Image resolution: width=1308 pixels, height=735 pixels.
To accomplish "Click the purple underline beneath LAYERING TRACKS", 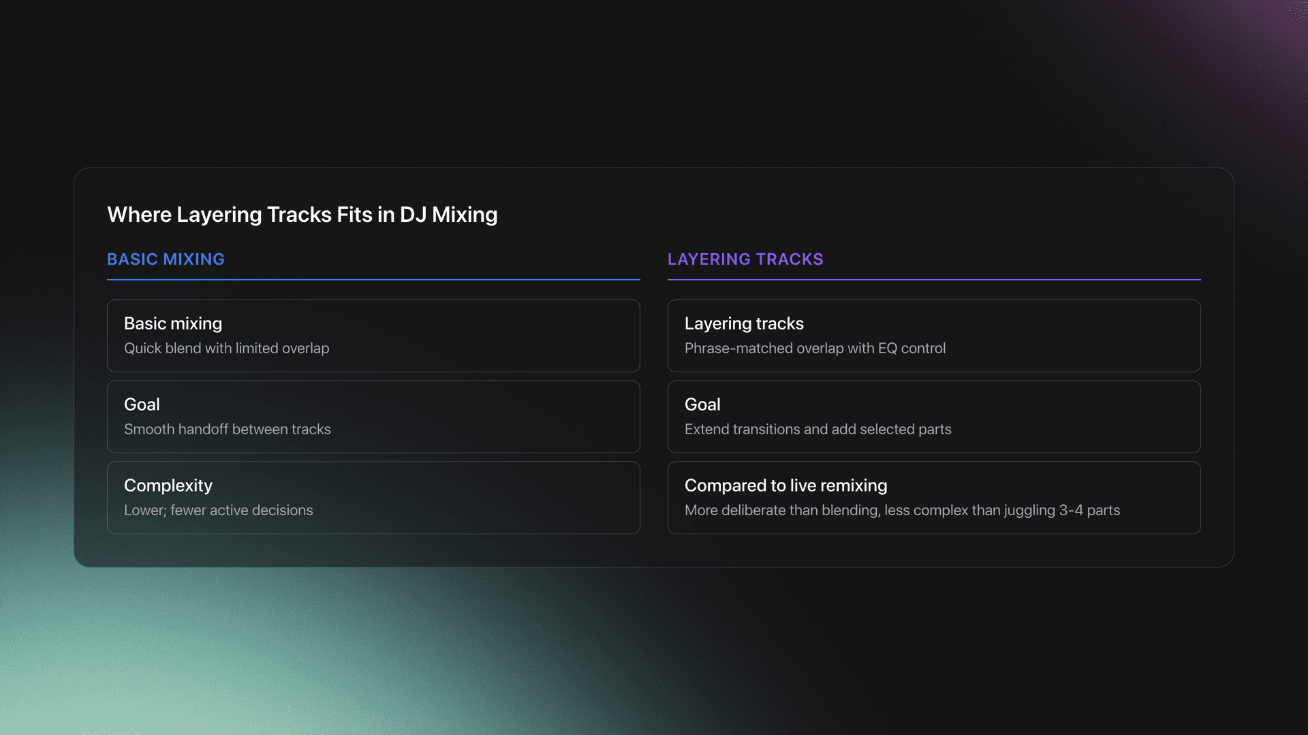I will 934,280.
